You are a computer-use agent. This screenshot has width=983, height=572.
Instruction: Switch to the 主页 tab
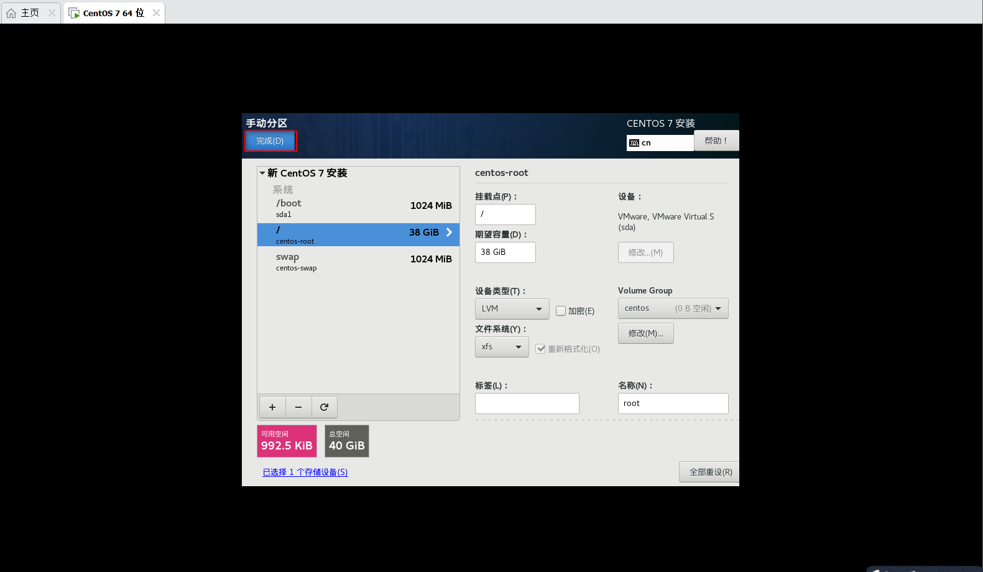[x=30, y=13]
